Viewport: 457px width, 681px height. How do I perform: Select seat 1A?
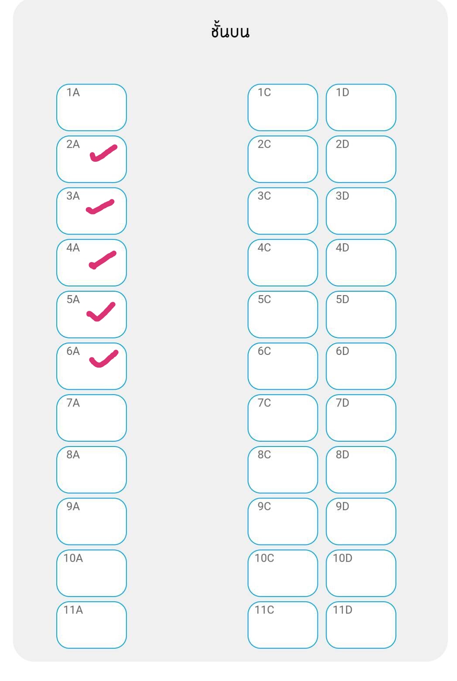(x=91, y=107)
